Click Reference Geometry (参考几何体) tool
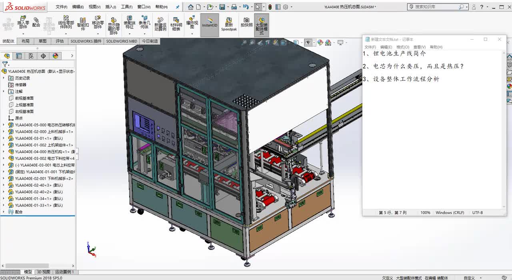 (x=144, y=22)
